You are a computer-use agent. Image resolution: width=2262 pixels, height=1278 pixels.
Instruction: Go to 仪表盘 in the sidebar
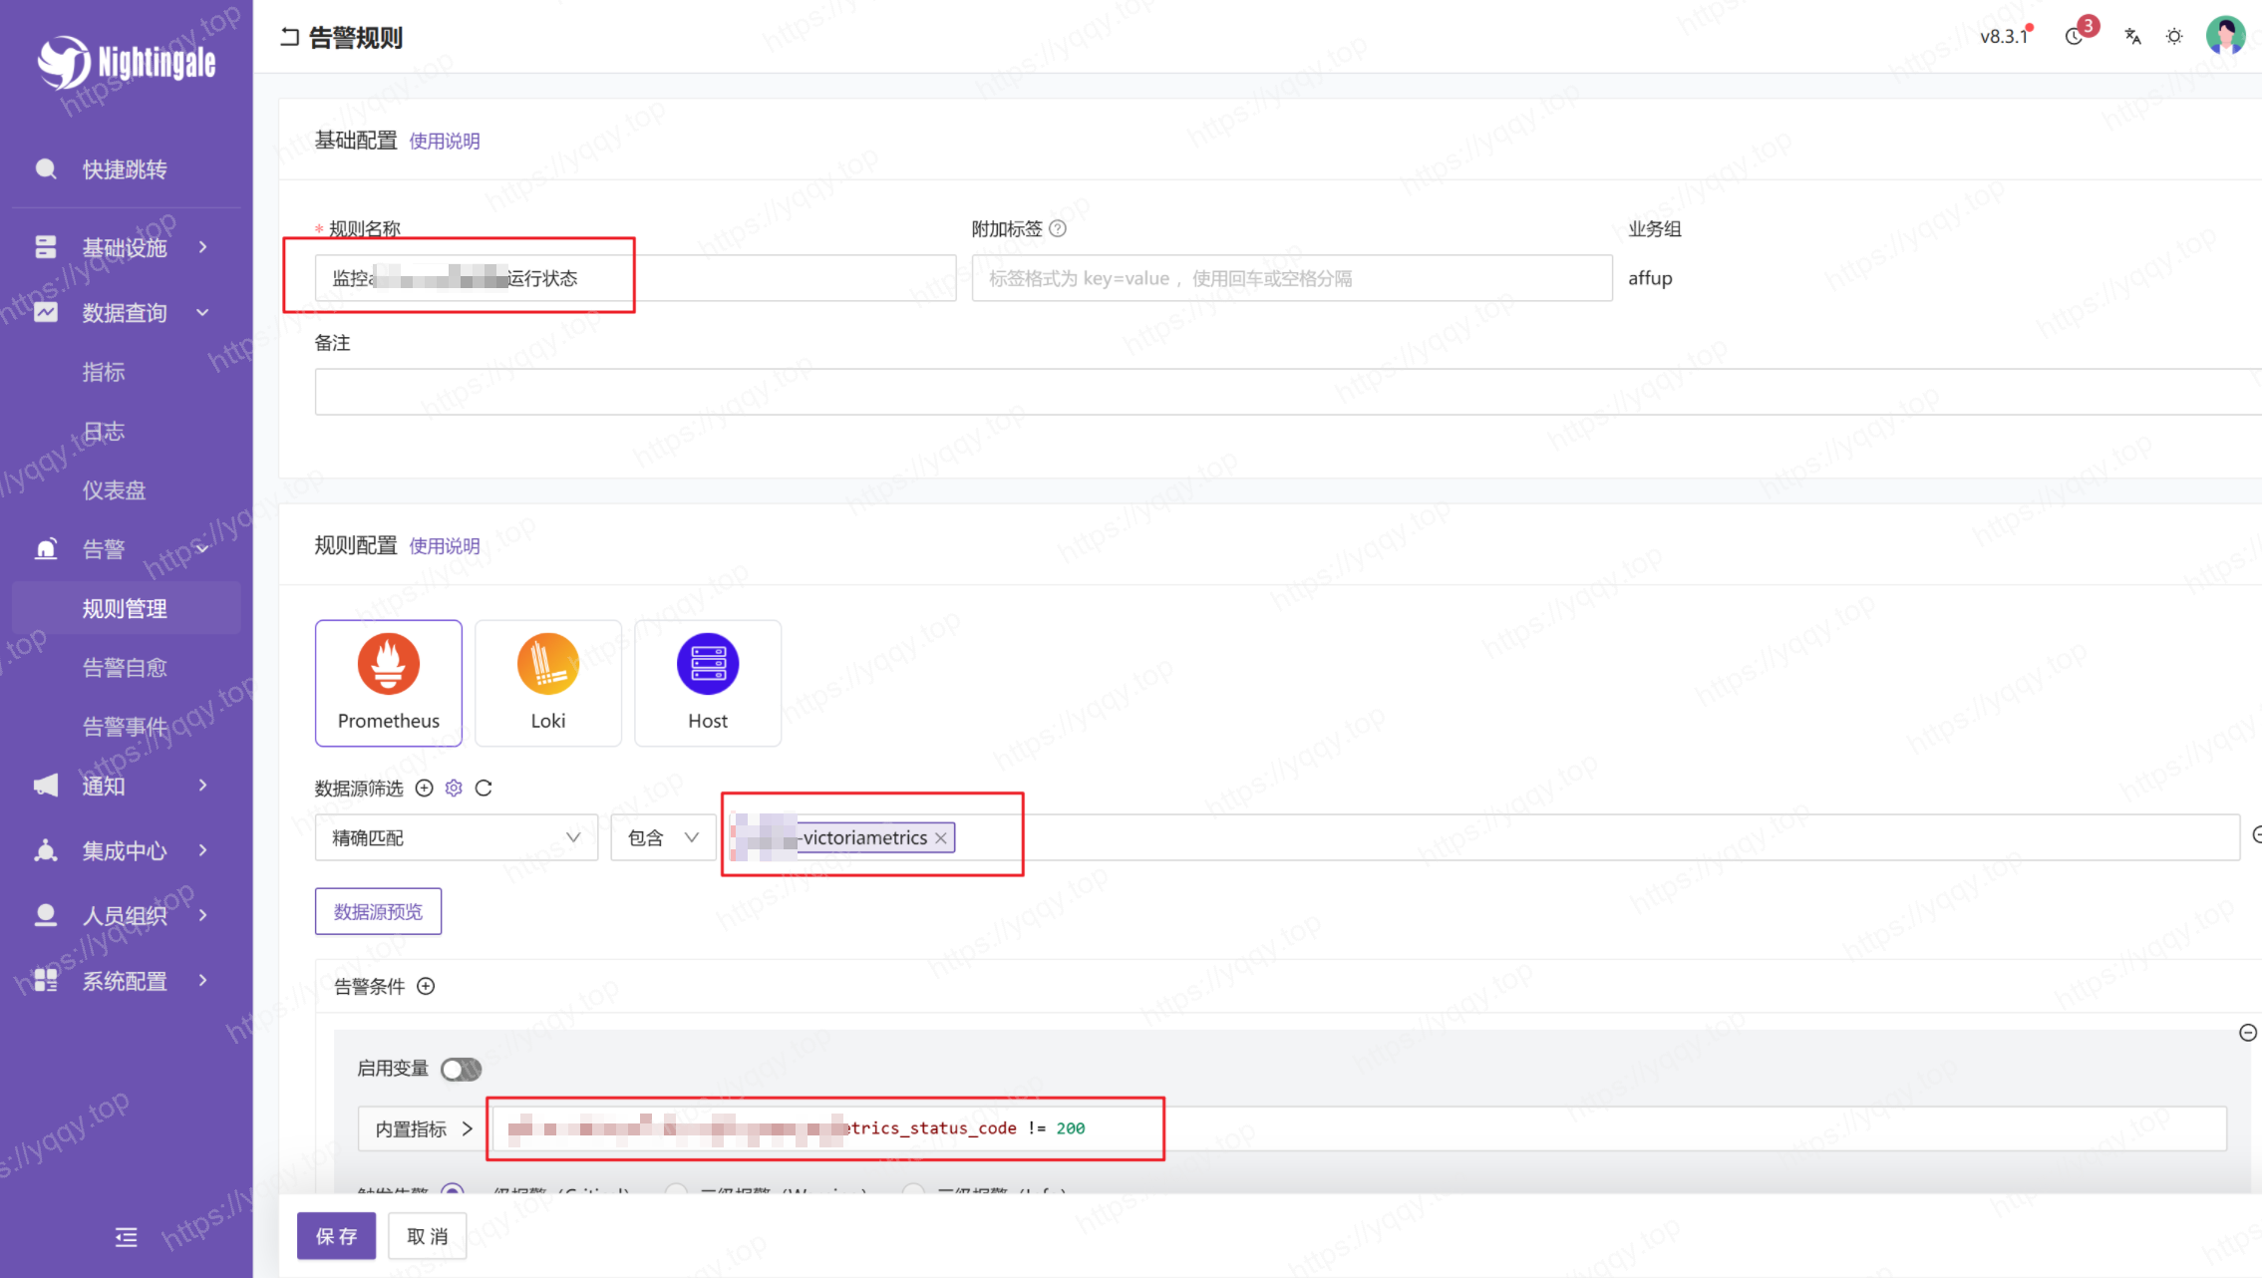point(114,489)
